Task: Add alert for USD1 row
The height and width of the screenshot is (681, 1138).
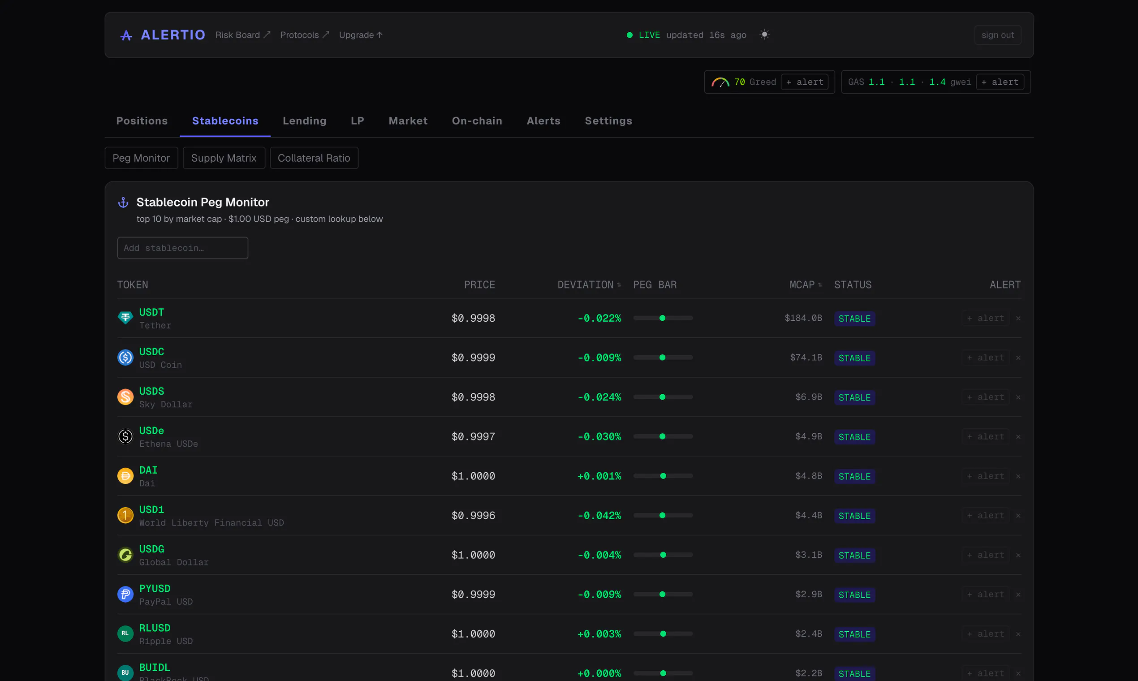Action: point(985,515)
